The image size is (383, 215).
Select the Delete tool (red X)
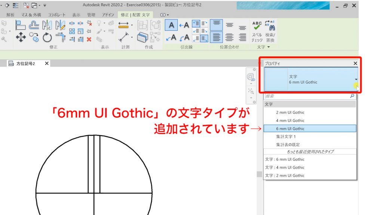click(89, 39)
